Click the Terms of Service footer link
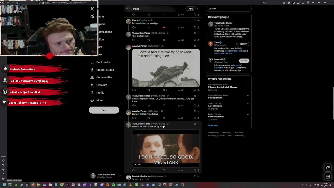Screen dimensions: 334x188 [213, 133]
